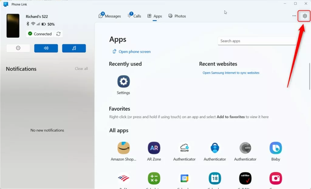Open the Call Filter app icon
This screenshot has width=311, height=189.
pos(245,178)
